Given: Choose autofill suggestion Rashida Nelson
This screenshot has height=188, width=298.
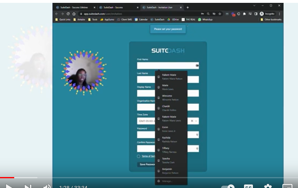Looking at the screenshot, I should coord(171,140).
